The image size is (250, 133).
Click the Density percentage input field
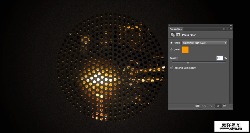pos(220,58)
